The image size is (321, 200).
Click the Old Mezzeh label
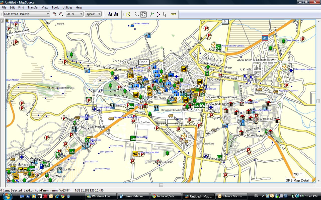97,127
